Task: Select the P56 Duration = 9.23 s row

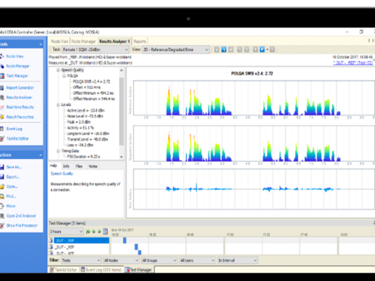Action: [x=83, y=157]
